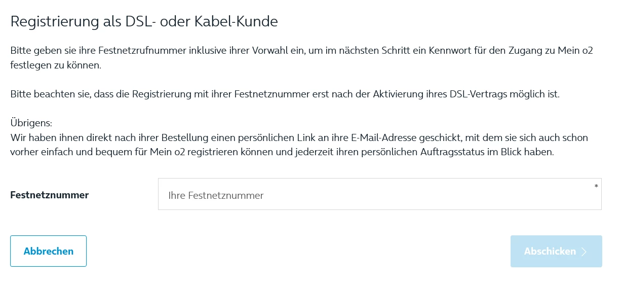Click the bold Festnetznummer field label
622x282 pixels.
point(50,195)
